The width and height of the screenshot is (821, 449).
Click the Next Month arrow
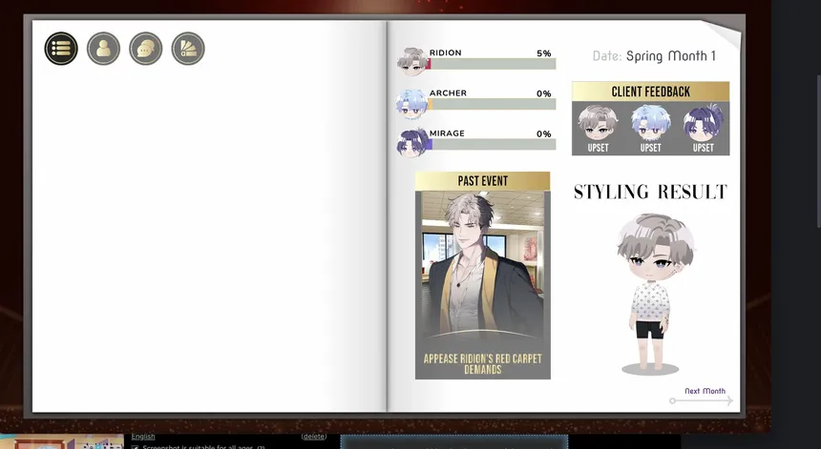[x=701, y=401]
